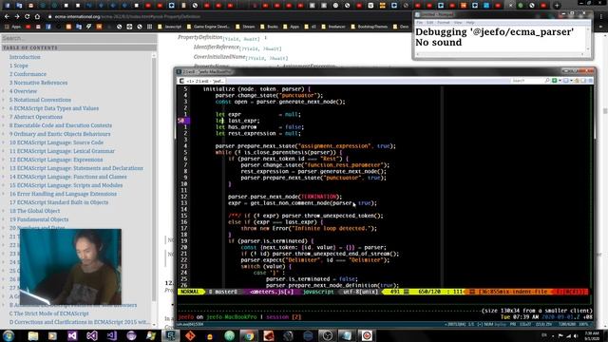
Task: Open File menu in Notepad
Action: click(x=420, y=23)
